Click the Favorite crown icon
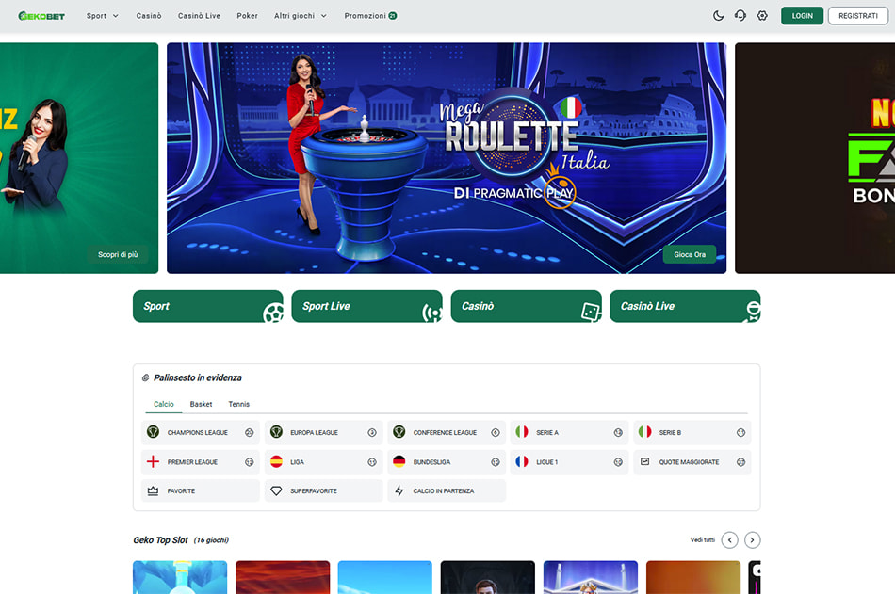Screen dimensions: 895x594 coord(153,490)
